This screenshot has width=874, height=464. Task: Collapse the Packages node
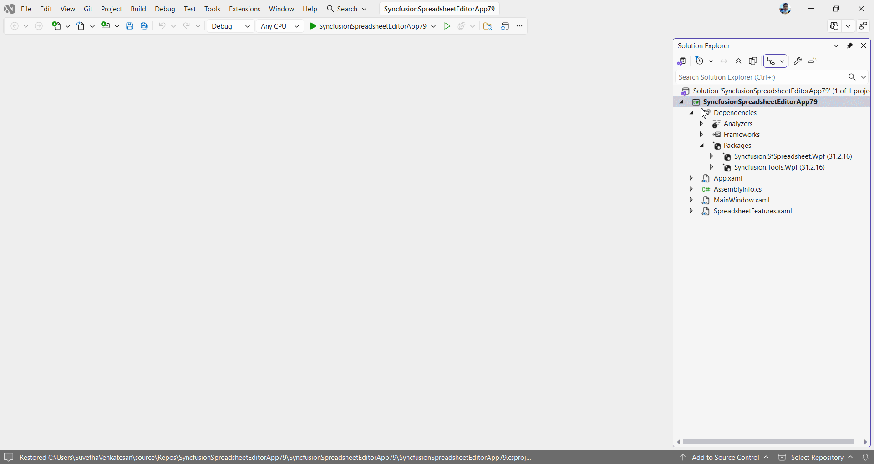(x=702, y=146)
